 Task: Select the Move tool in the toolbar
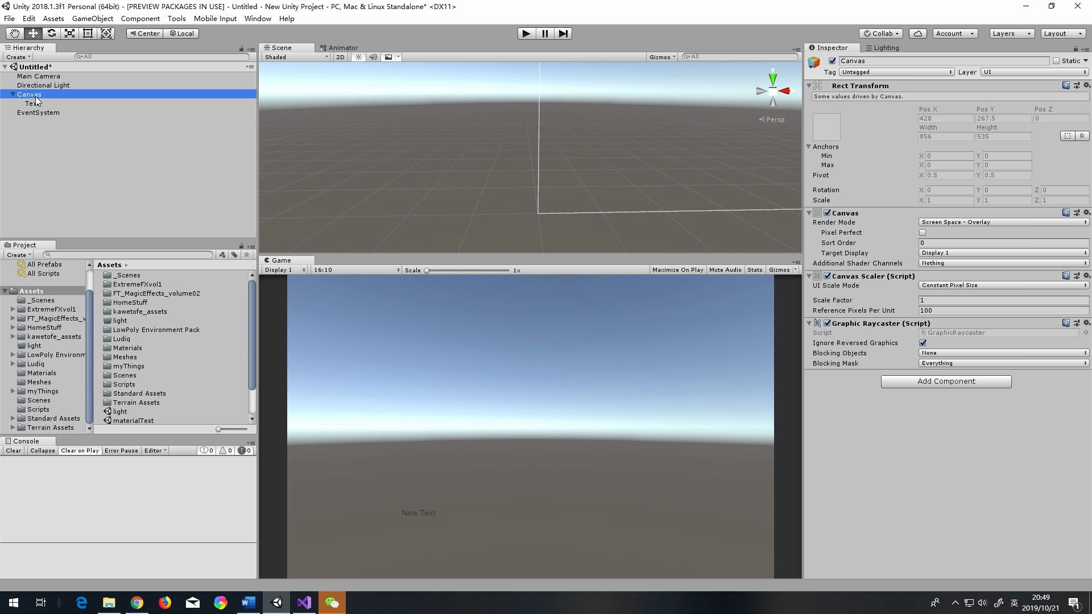point(33,33)
